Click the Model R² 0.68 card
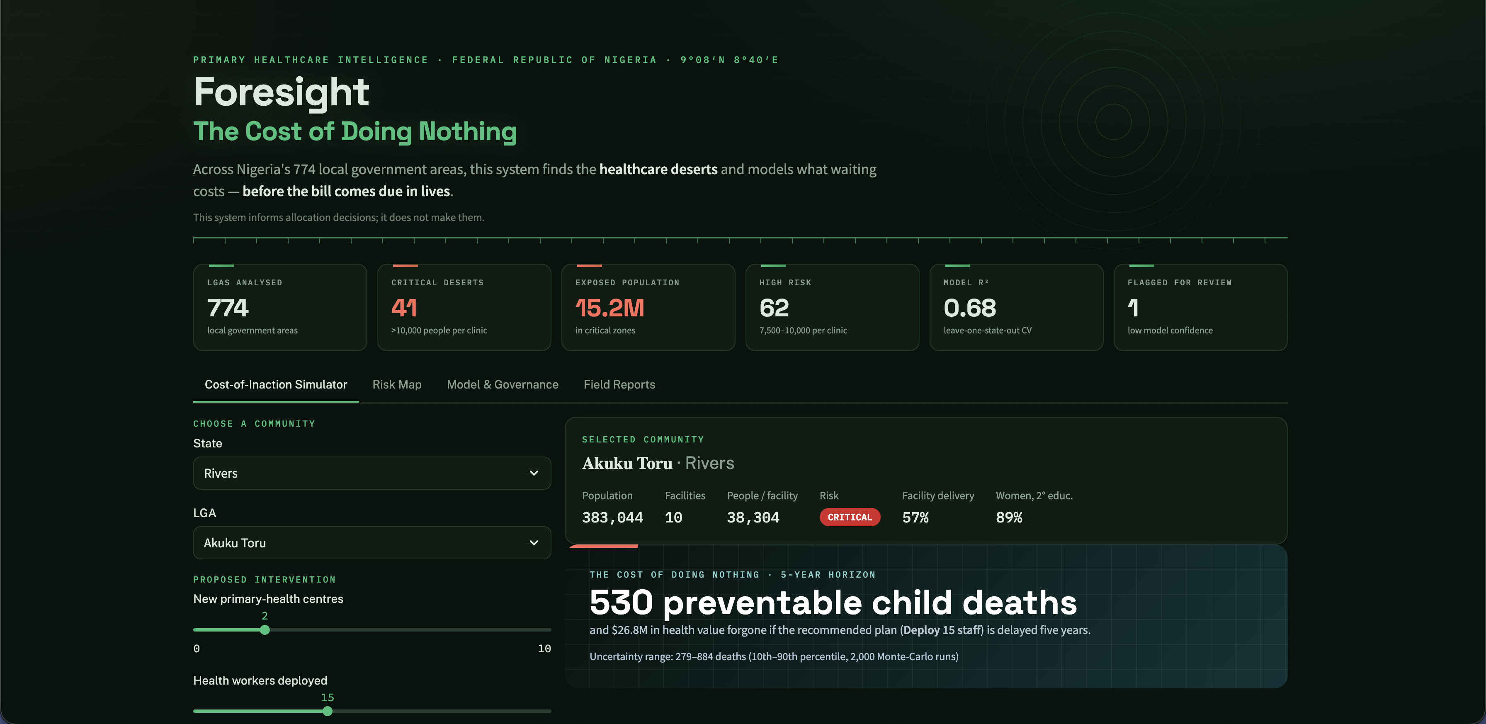The width and height of the screenshot is (1486, 724). pyautogui.click(x=1016, y=307)
